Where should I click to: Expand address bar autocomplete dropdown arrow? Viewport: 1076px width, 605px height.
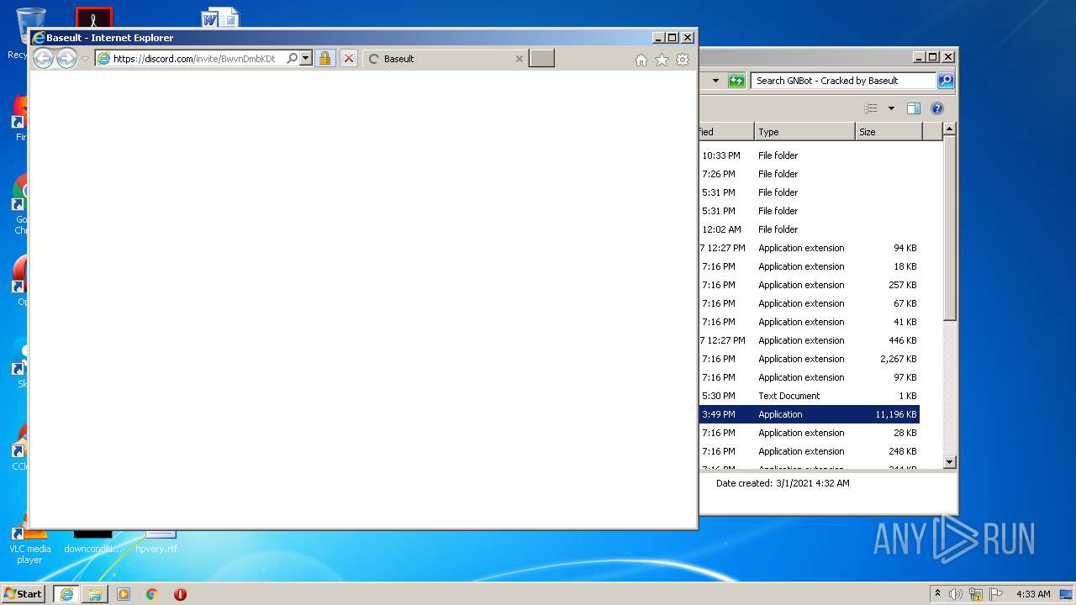(306, 59)
